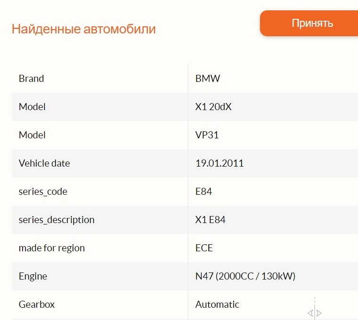Select the series_code row label
Screen dimensions: 358x320
tap(43, 192)
